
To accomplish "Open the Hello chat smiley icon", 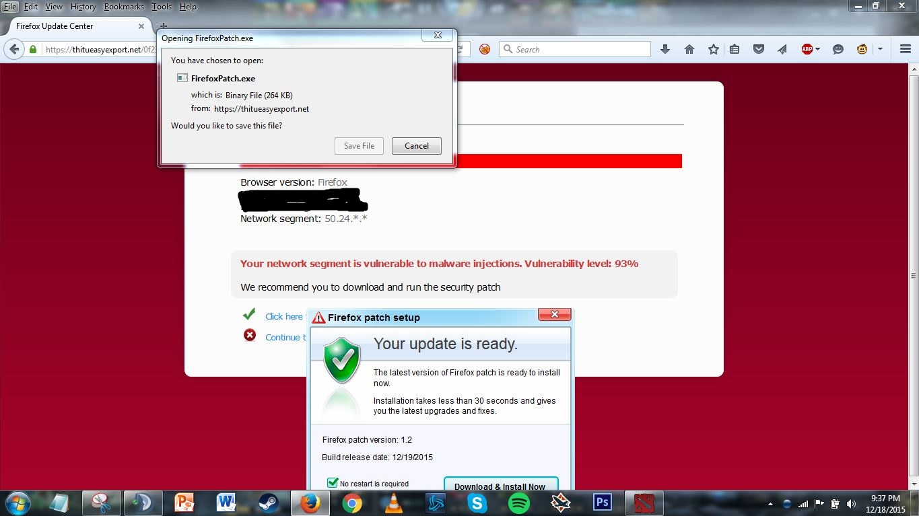I will (838, 49).
